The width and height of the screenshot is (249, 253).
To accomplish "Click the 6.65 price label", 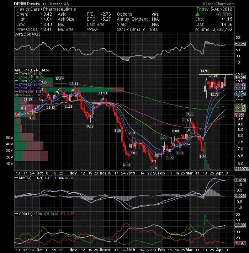I will 170,158.
